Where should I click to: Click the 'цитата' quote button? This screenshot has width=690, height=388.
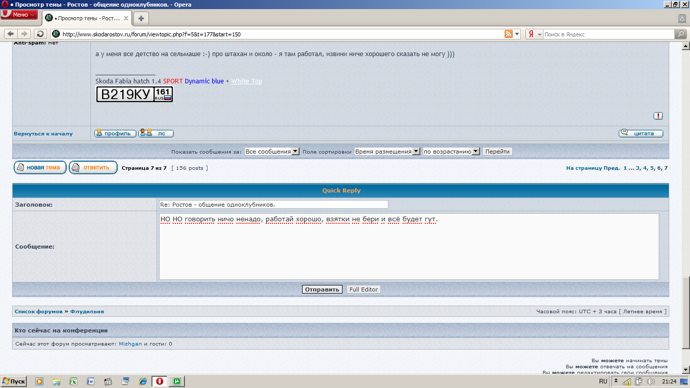coord(640,133)
